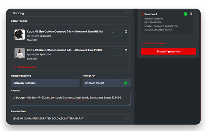Click the Nama Penerima input field

point(45,83)
